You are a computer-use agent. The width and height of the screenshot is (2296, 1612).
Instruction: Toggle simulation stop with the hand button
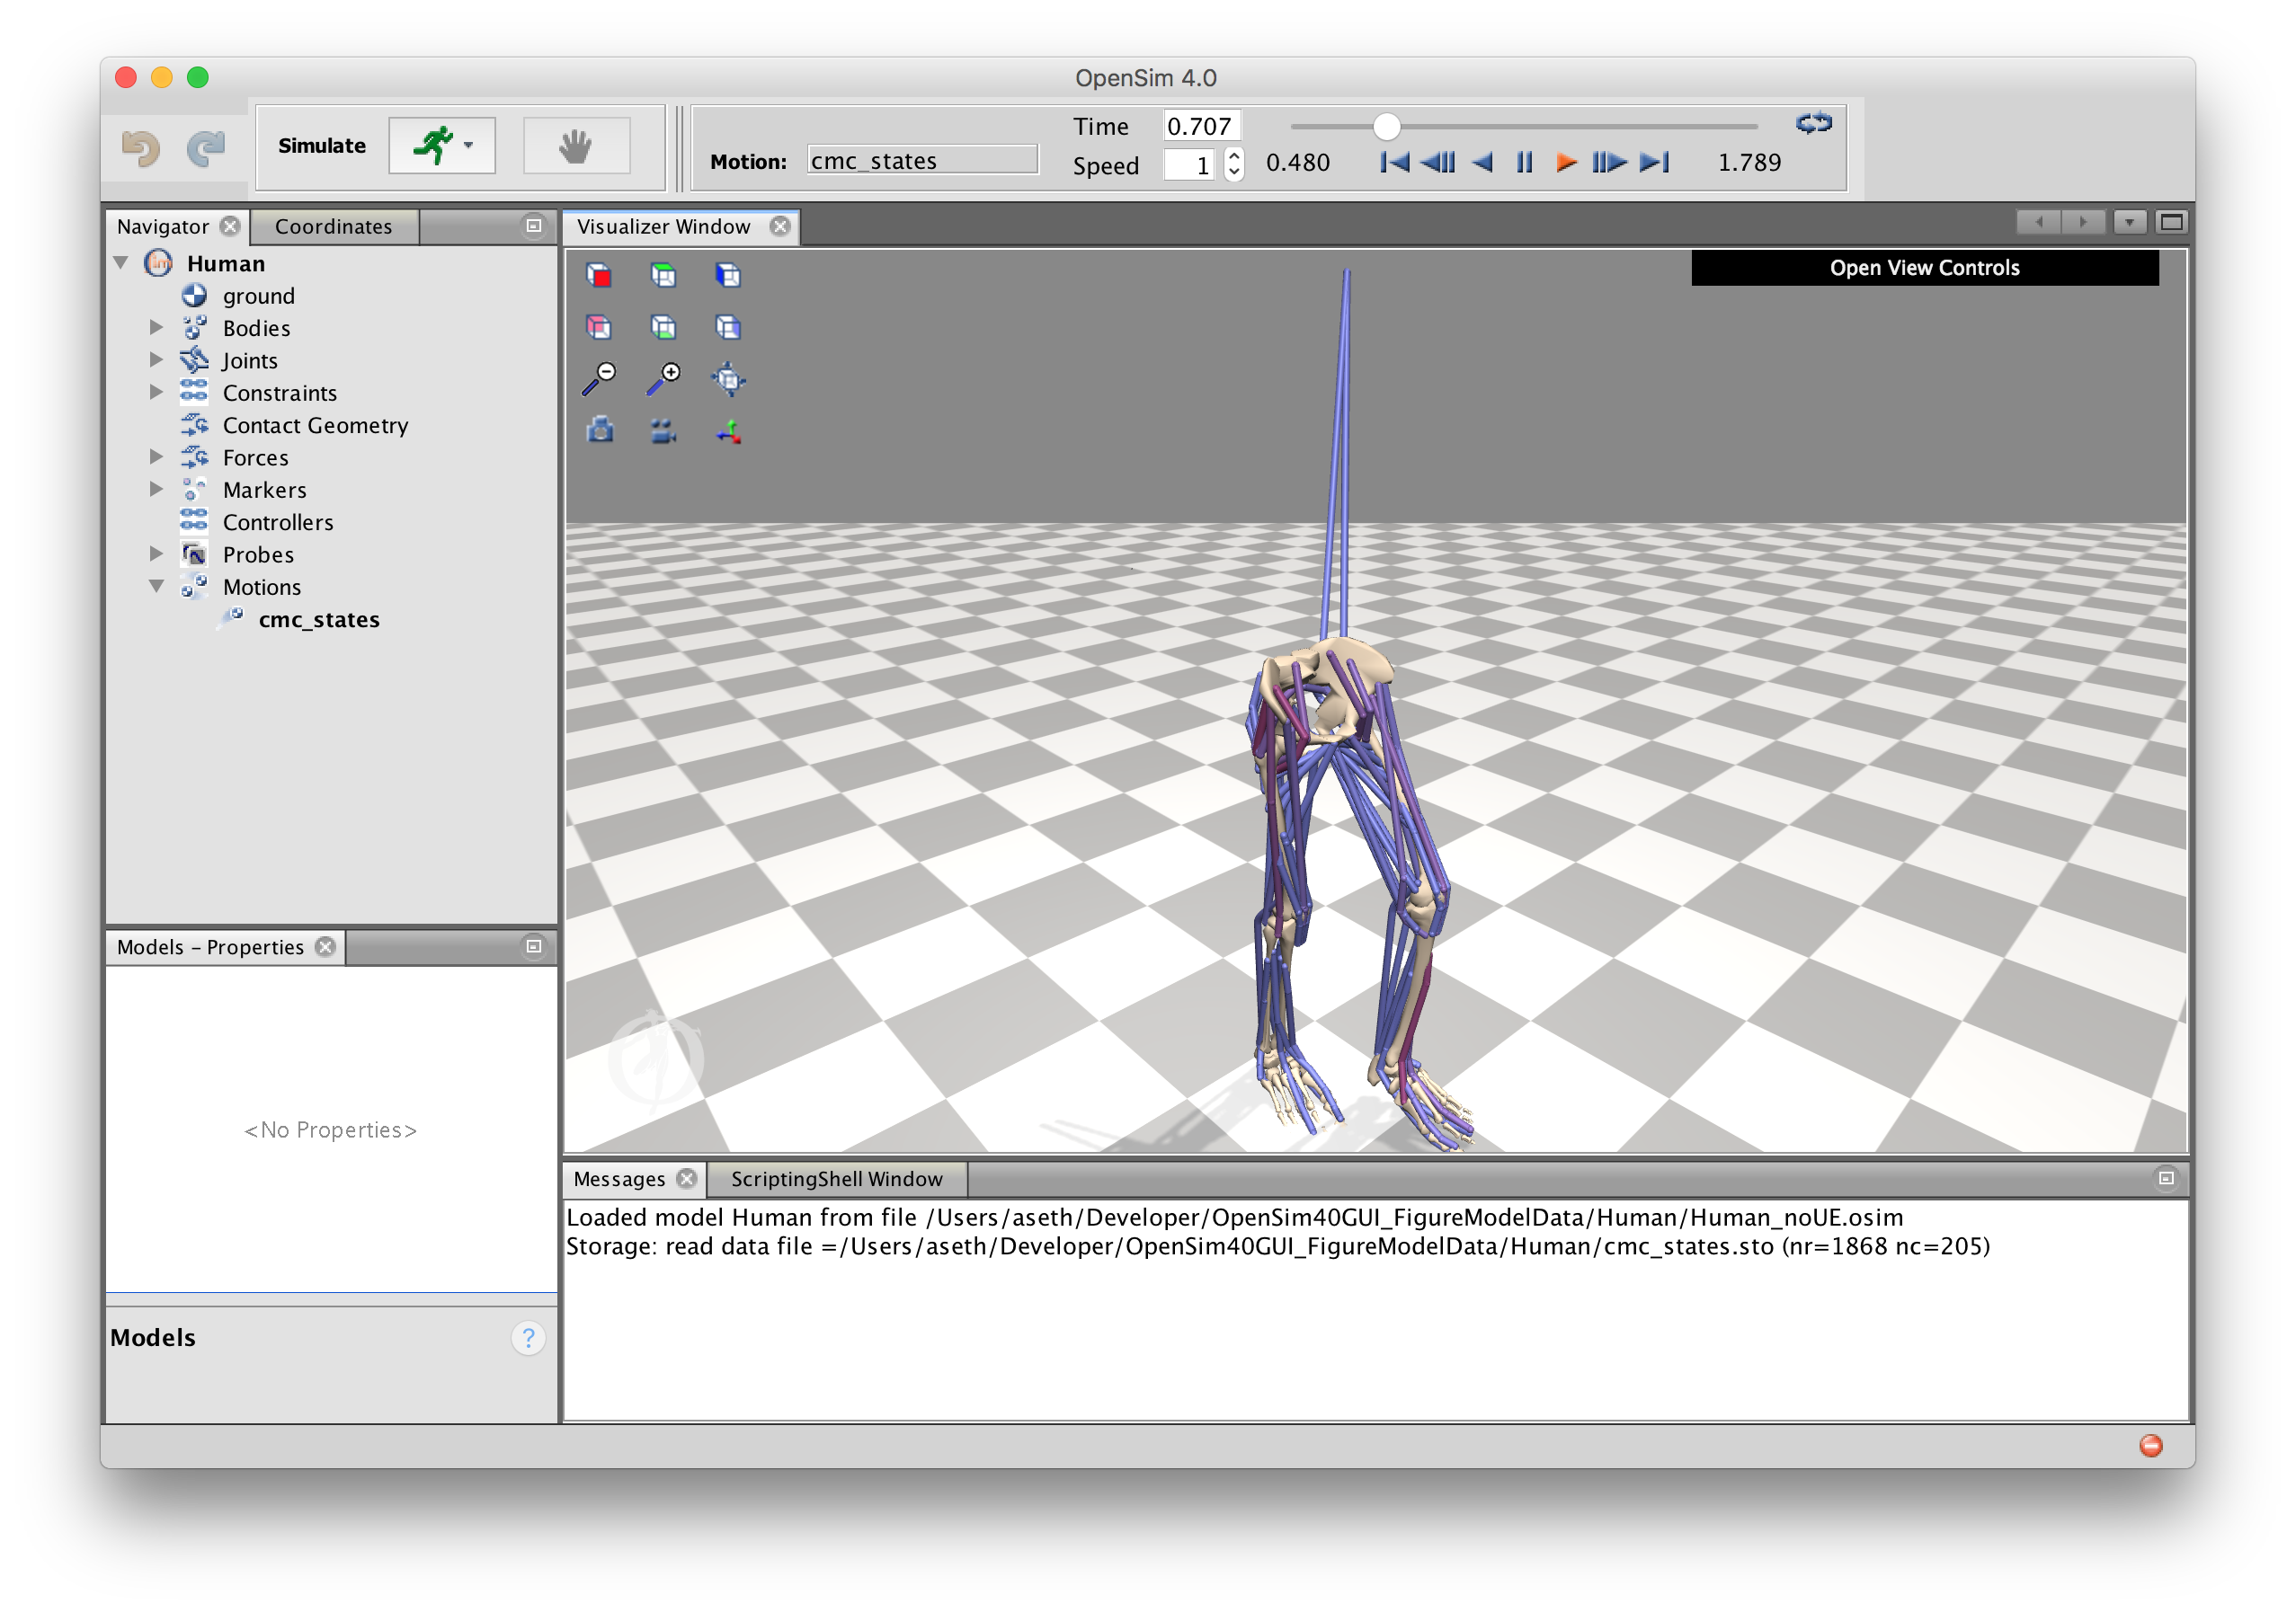(x=577, y=145)
